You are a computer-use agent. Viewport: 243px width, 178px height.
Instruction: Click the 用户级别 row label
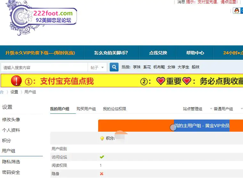click(59, 149)
